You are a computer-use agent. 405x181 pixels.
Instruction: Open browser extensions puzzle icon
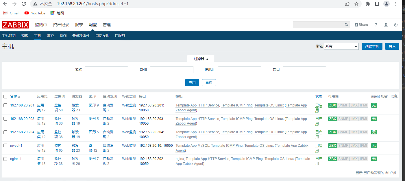[x=368, y=4]
